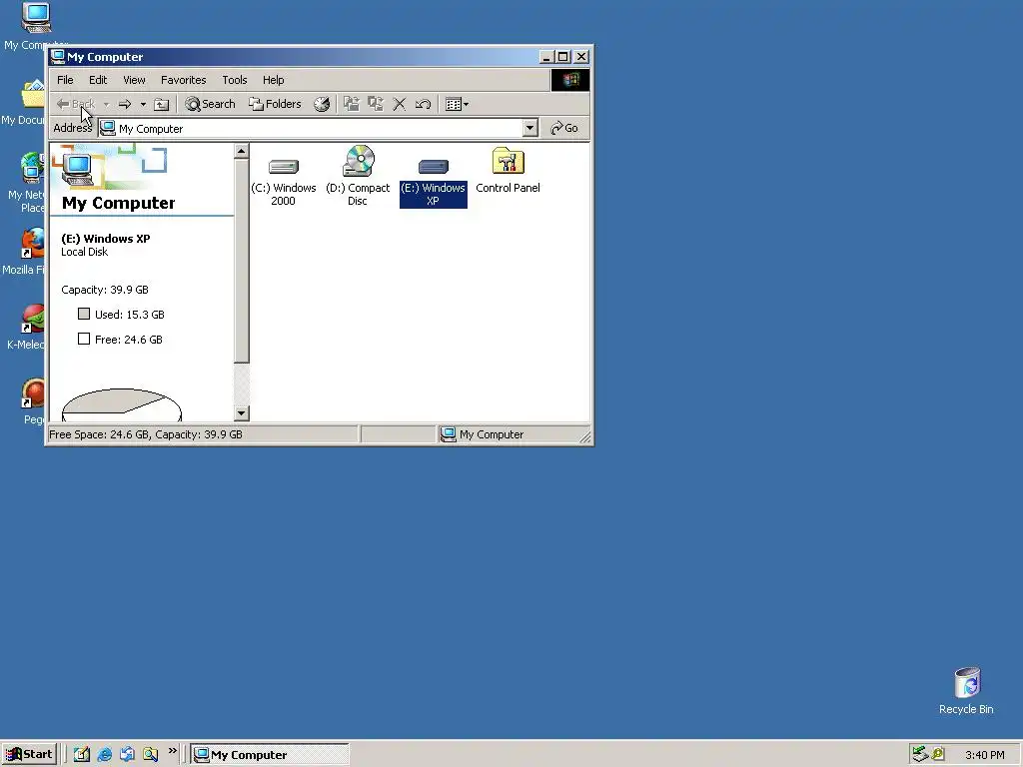Image resolution: width=1023 pixels, height=767 pixels.
Task: Click the 'Capacity: 39.9 GB' text
Action: pos(104,290)
